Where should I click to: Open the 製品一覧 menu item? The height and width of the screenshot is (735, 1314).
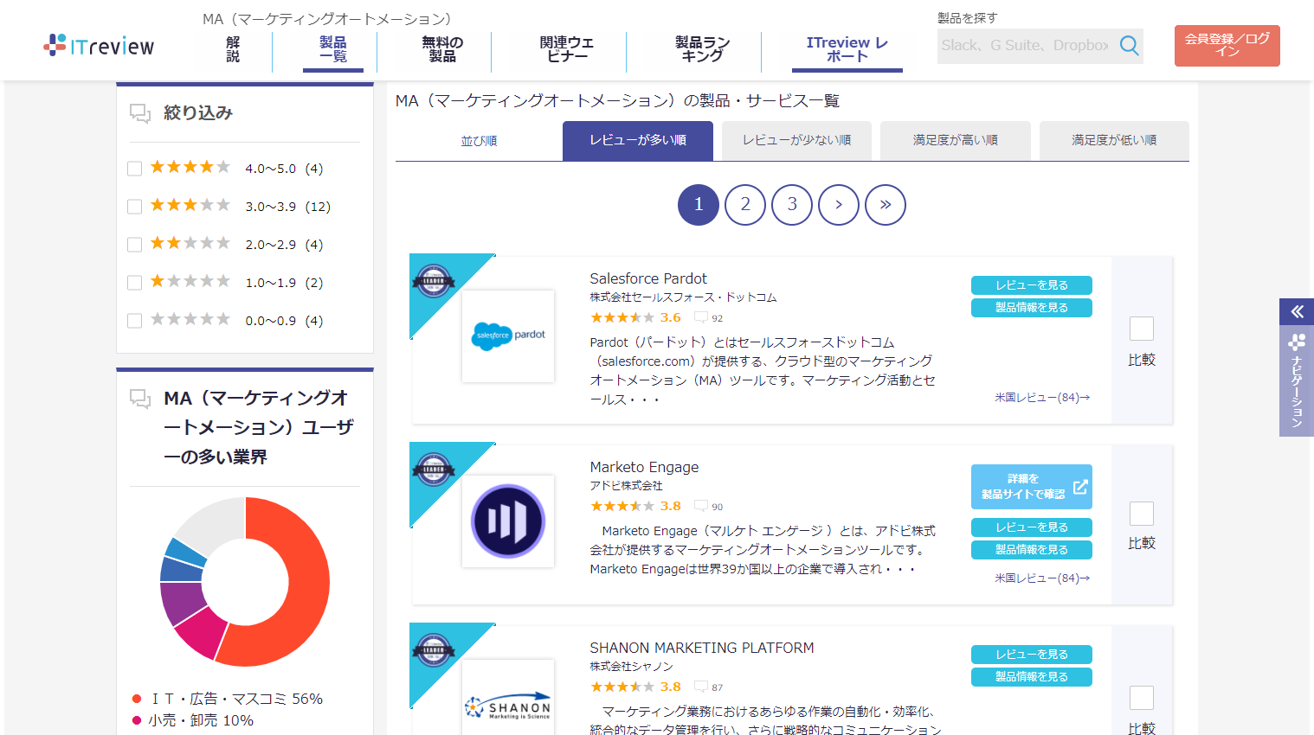tap(333, 49)
